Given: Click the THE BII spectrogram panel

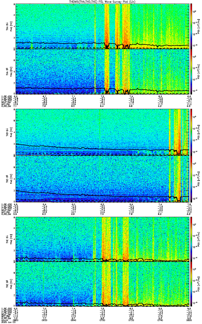Looking at the screenshot, I should (102, 285).
